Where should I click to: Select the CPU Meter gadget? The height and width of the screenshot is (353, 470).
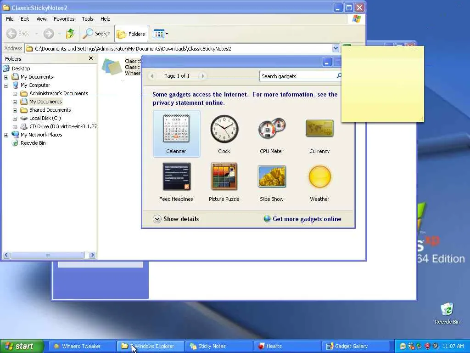pos(272,134)
